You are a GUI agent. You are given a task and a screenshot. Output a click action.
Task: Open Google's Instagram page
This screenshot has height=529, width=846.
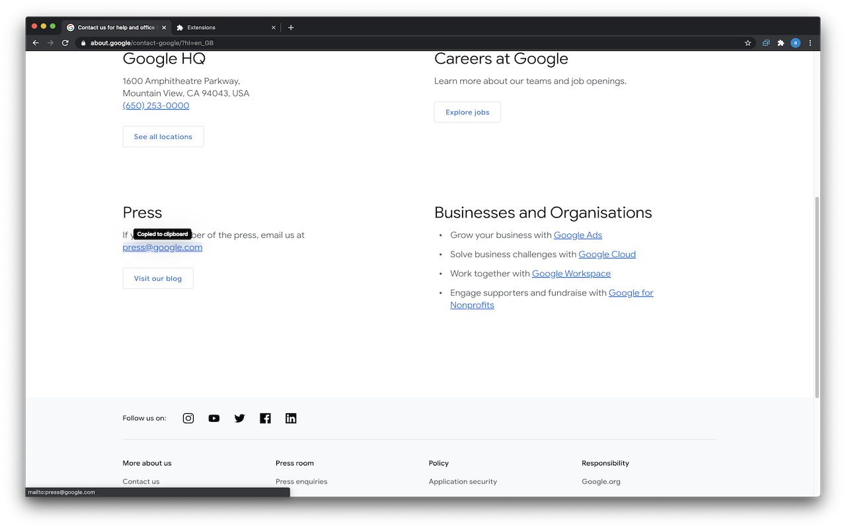(188, 418)
